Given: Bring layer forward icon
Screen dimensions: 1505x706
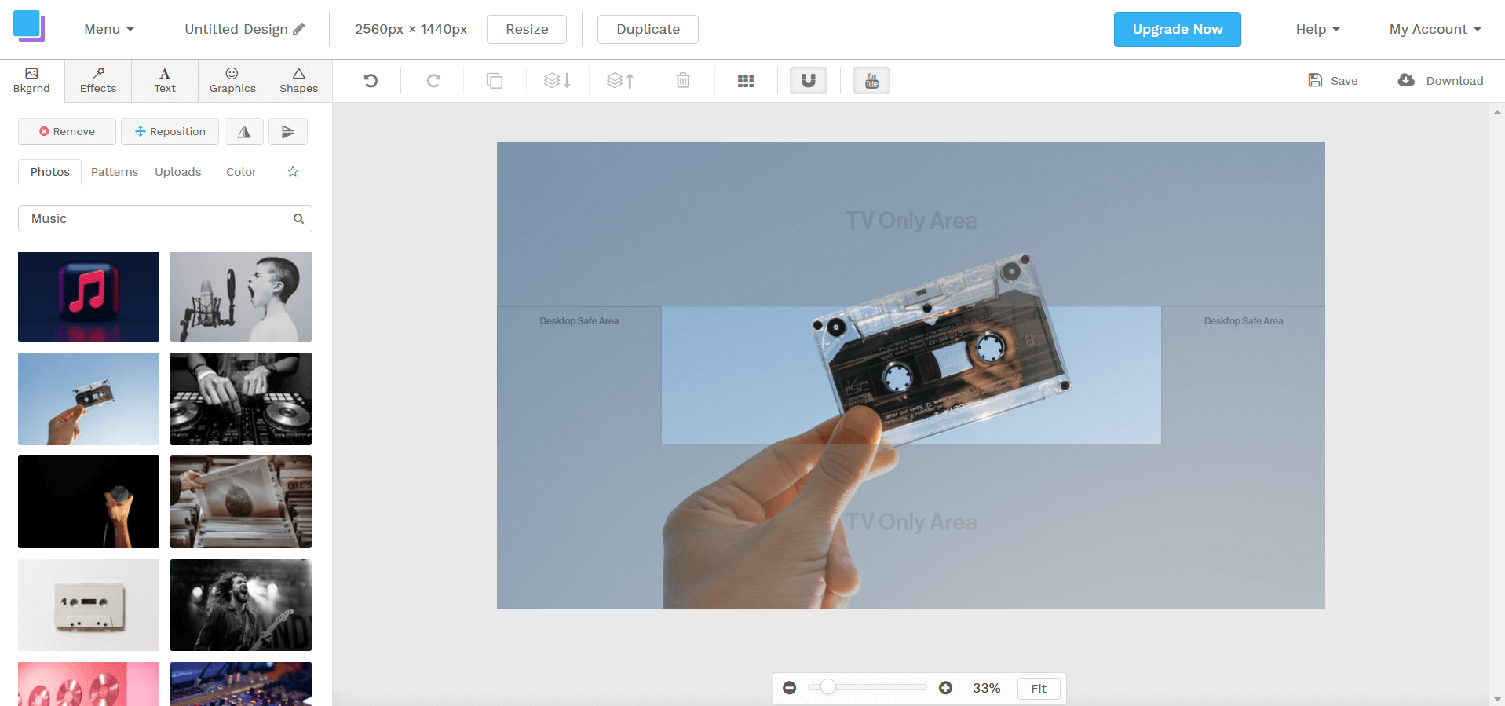Looking at the screenshot, I should point(620,80).
